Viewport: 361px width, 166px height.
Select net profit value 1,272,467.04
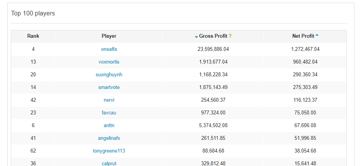pos(305,49)
